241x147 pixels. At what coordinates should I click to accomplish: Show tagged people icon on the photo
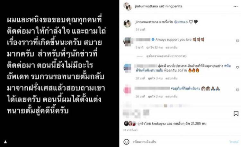[5, 142]
